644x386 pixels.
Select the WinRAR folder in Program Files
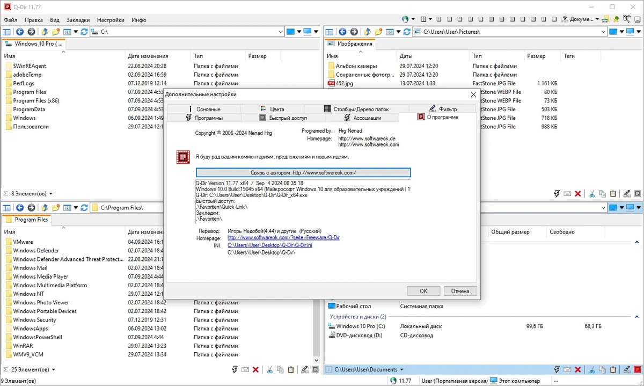pos(23,346)
